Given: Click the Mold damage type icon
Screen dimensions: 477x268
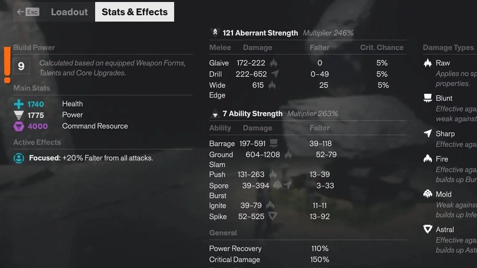Looking at the screenshot, I should click(x=428, y=194).
